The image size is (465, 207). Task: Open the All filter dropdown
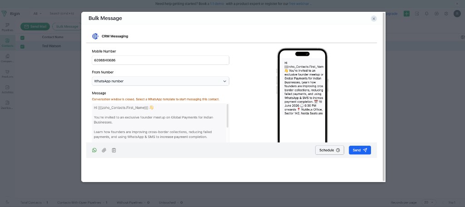click(x=37, y=14)
